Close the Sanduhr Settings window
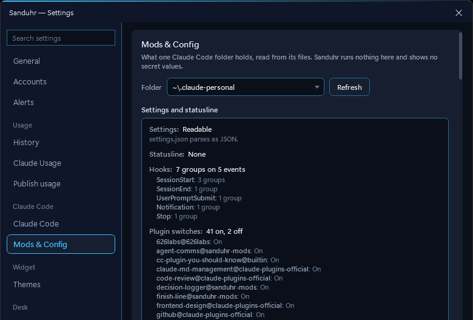The image size is (473, 320). pos(458,13)
